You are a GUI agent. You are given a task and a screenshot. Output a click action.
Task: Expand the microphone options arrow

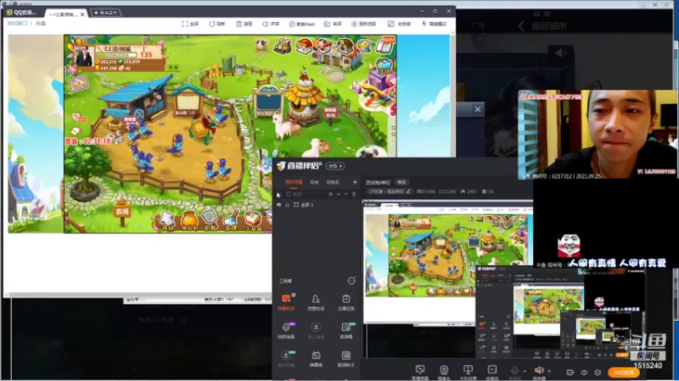pos(525,371)
